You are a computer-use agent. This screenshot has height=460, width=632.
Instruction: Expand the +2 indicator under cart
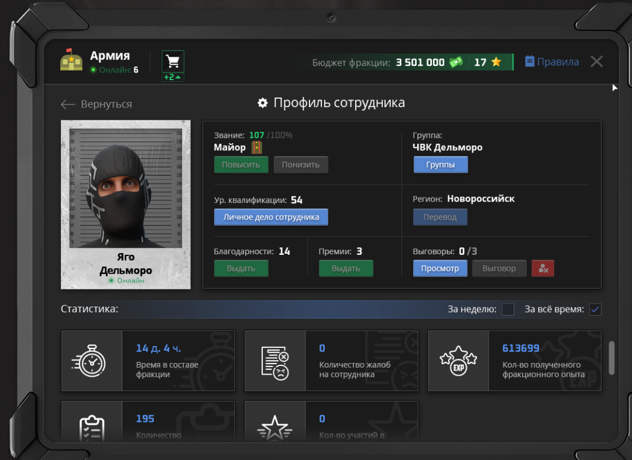click(x=173, y=77)
